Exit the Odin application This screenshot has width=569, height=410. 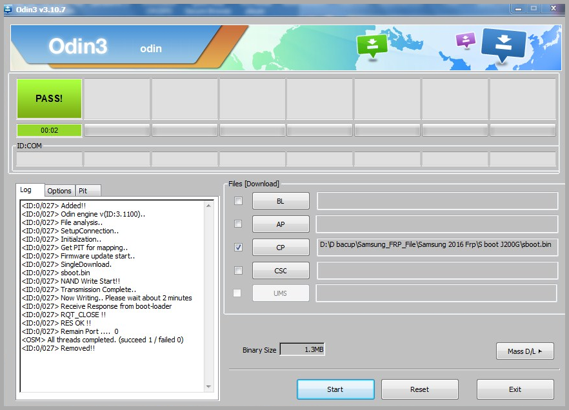515,389
